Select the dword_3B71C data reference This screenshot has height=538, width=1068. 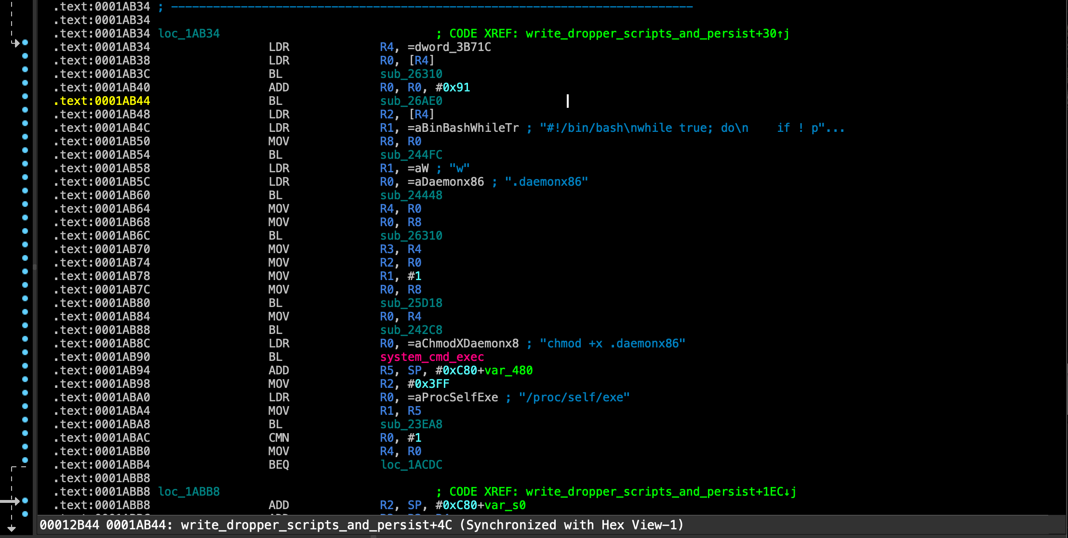click(x=453, y=47)
